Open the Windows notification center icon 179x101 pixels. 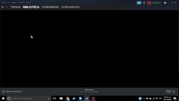coord(175,98)
